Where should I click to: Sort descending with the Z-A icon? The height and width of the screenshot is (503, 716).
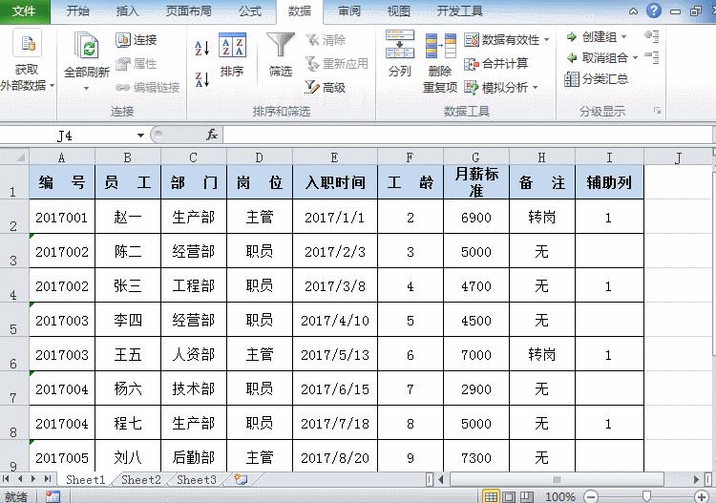tap(201, 79)
